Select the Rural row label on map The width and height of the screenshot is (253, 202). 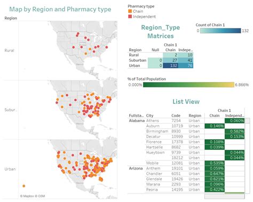click(x=9, y=51)
